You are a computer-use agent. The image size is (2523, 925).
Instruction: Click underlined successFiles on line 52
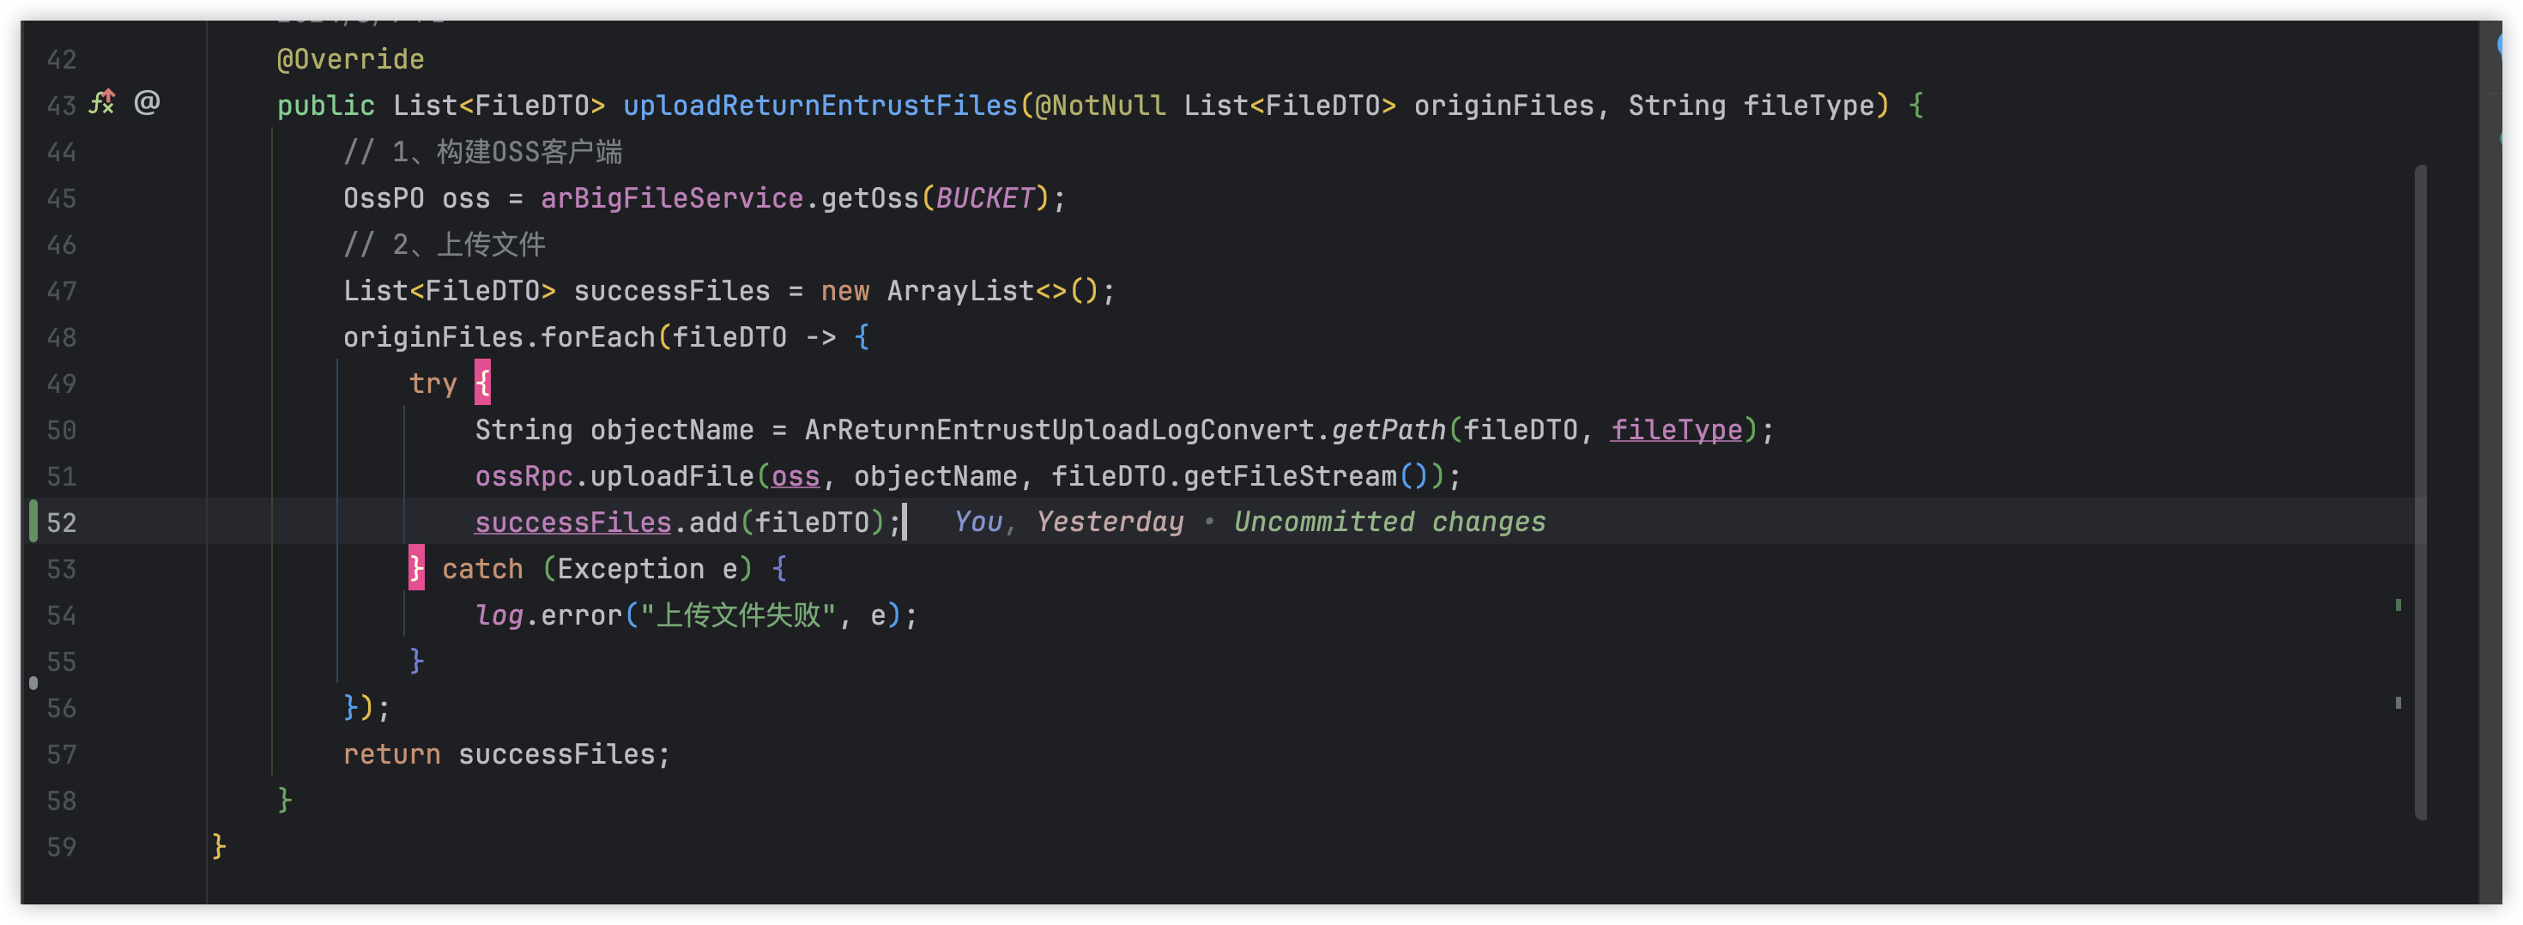point(573,523)
